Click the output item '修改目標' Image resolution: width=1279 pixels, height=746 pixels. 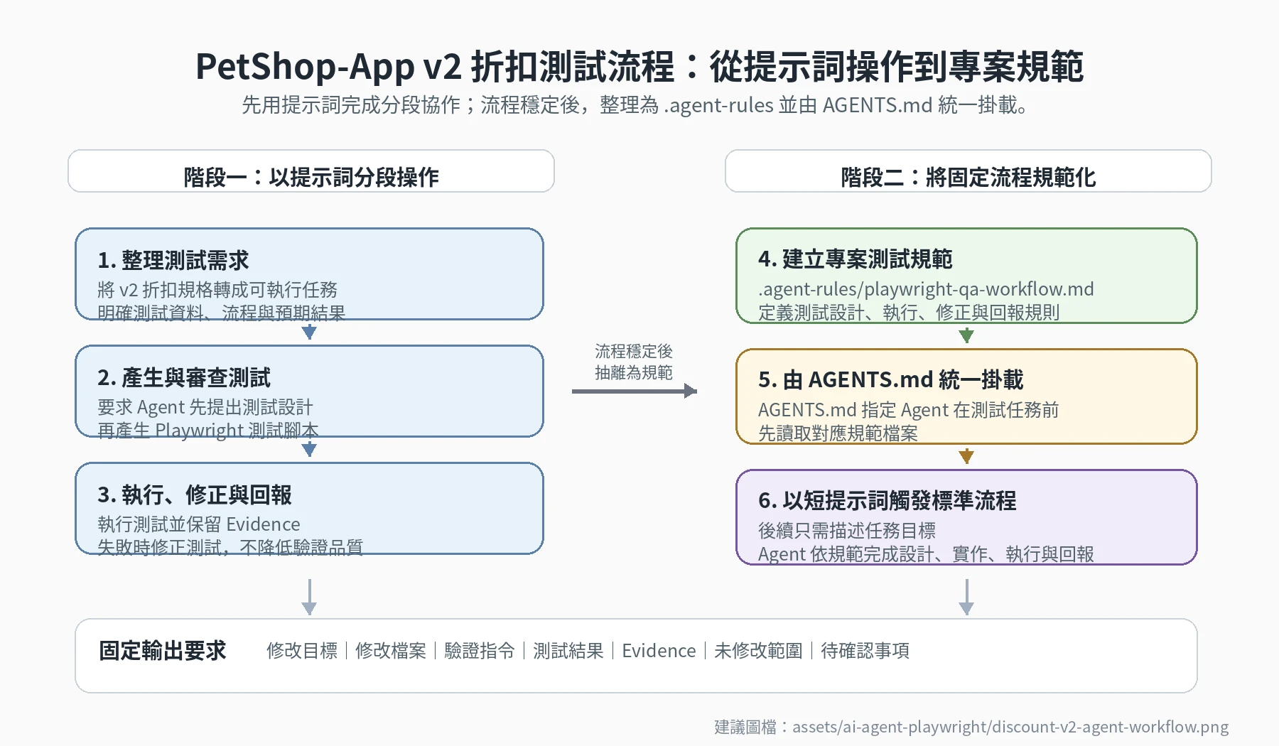pyautogui.click(x=302, y=650)
